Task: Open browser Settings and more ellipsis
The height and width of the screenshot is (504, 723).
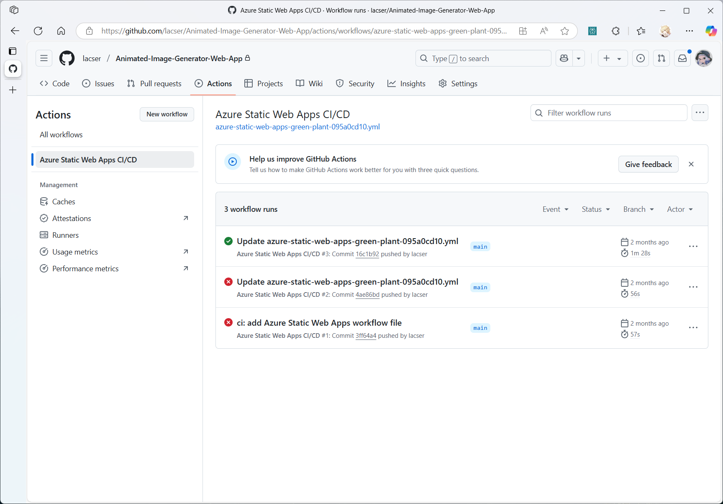Action: click(x=689, y=31)
